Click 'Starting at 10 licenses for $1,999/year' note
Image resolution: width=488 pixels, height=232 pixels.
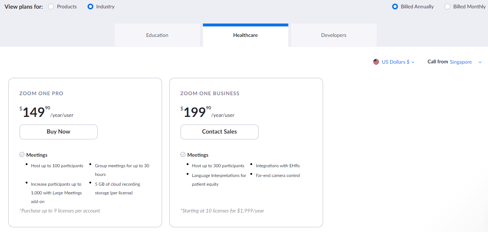pos(222,211)
